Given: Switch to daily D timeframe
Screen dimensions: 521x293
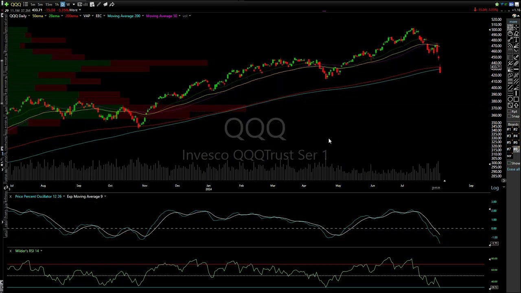Looking at the screenshot, I should point(62,4).
